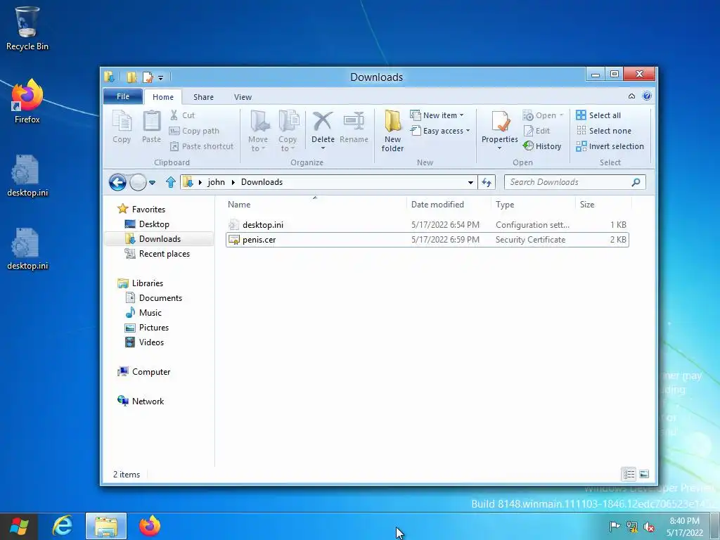
Task: Open the Delete options dropdown arrow
Action: click(x=323, y=148)
